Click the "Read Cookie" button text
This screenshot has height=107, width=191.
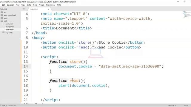(109, 47)
